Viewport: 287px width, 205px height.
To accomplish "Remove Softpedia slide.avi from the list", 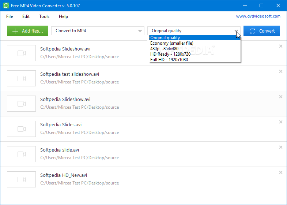I will coord(280,147).
